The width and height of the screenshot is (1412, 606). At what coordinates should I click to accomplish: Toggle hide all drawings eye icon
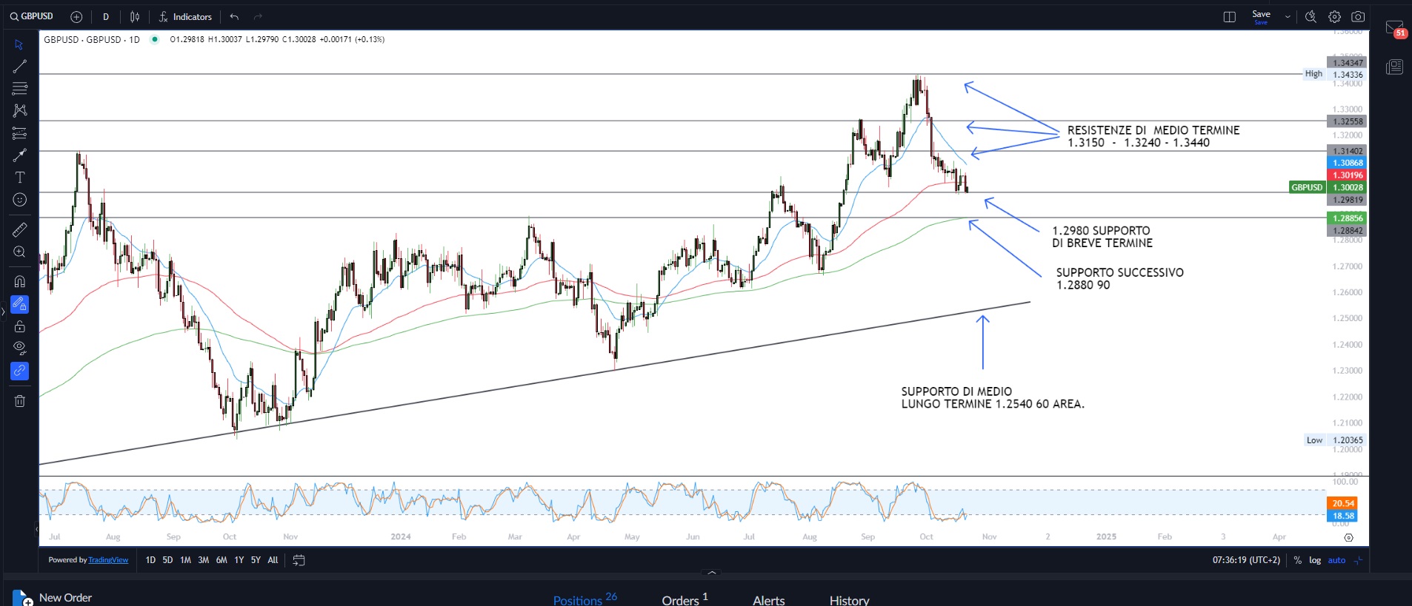pos(20,348)
